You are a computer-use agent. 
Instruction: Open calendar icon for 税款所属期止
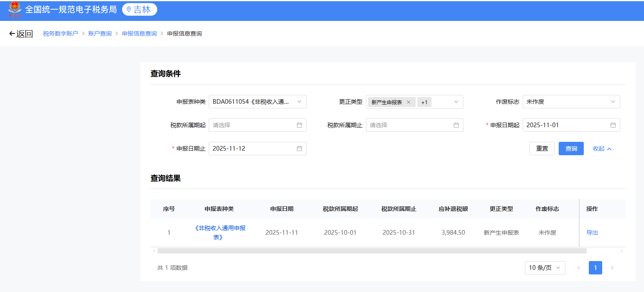(x=456, y=125)
